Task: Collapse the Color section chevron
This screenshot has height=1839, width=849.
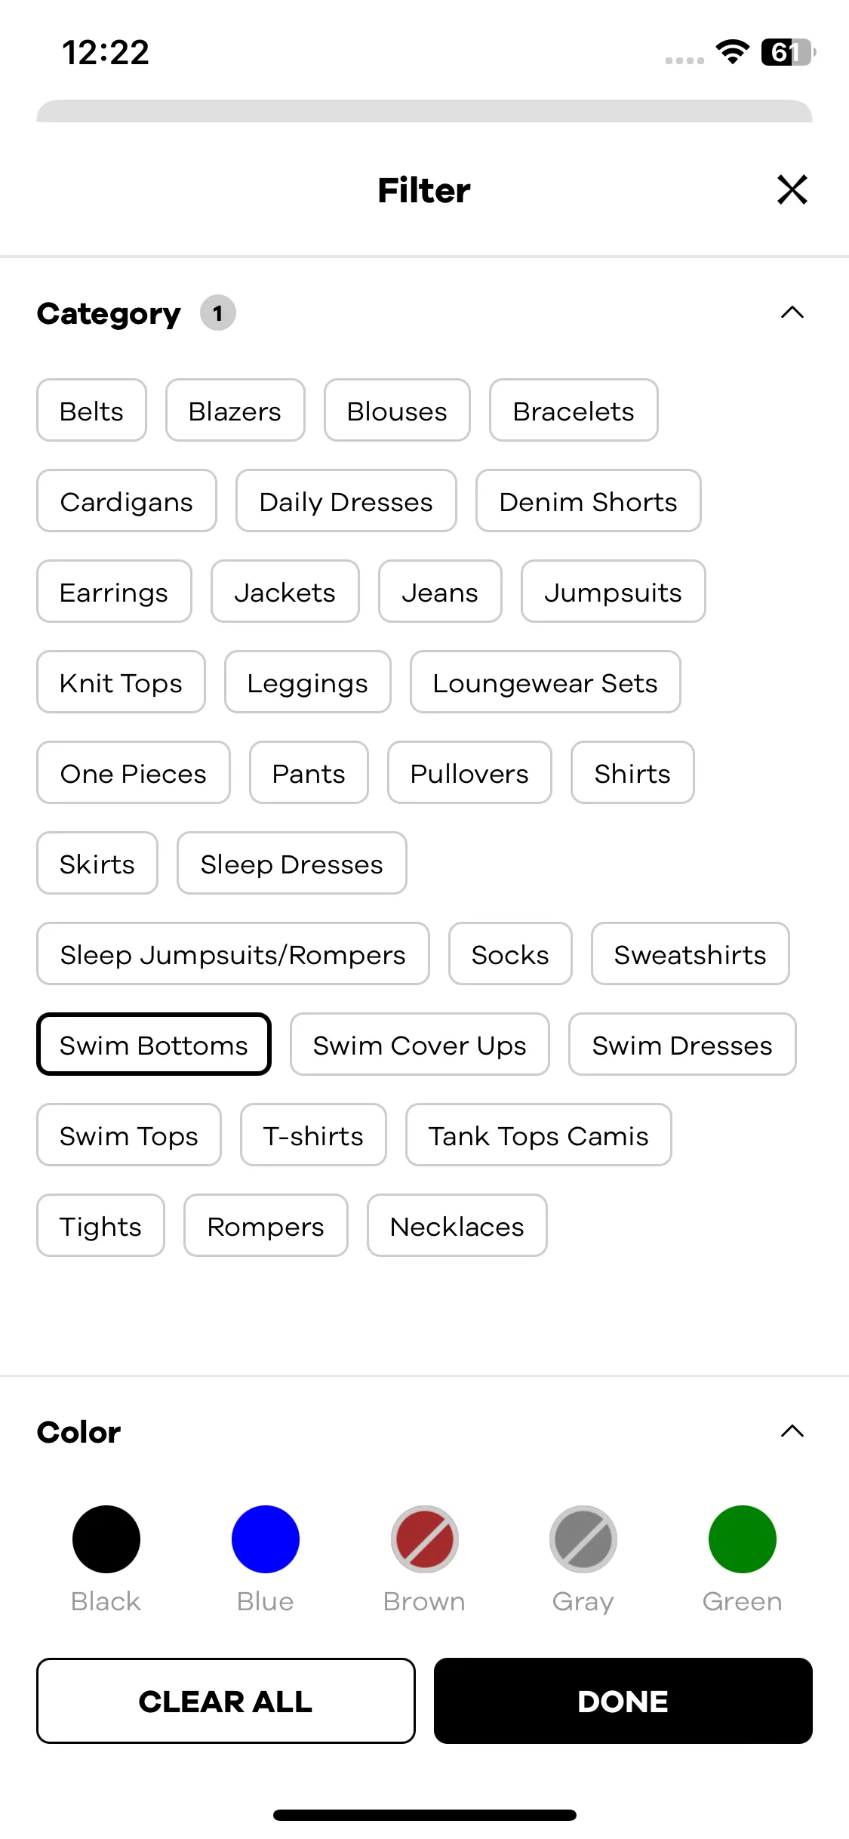Action: (x=792, y=1431)
